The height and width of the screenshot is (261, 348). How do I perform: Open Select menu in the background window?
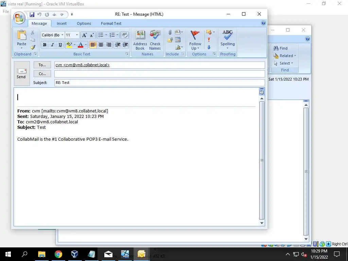[283, 63]
